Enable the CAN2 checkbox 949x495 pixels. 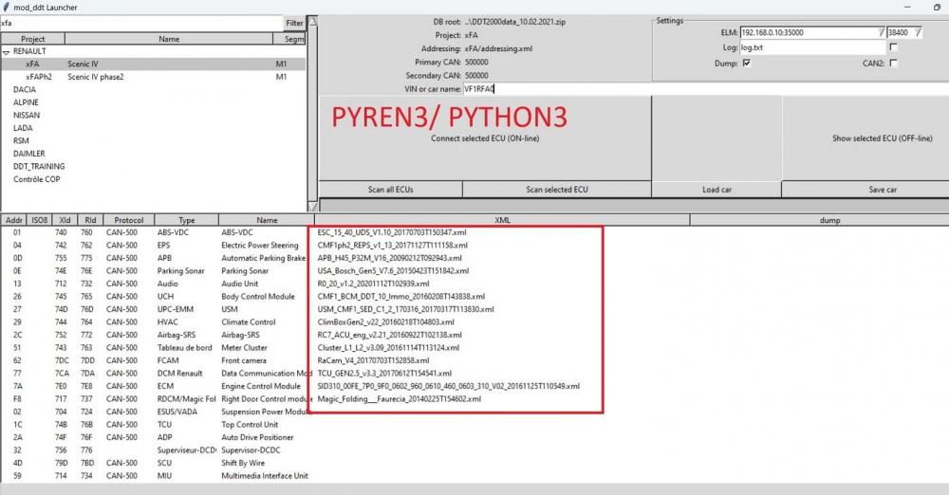click(x=893, y=63)
